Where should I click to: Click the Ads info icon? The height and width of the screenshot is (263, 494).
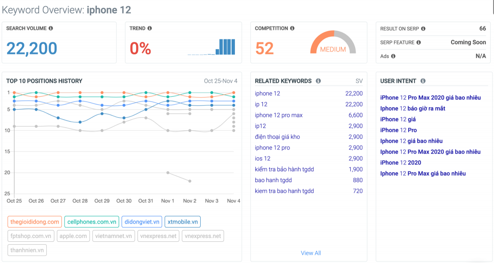click(x=393, y=56)
